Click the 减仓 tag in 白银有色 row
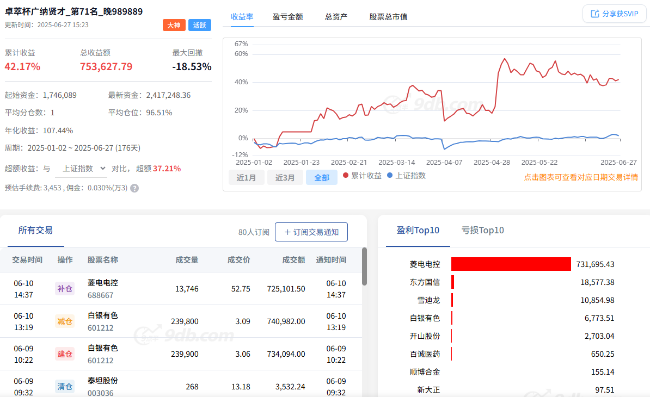 click(x=65, y=321)
